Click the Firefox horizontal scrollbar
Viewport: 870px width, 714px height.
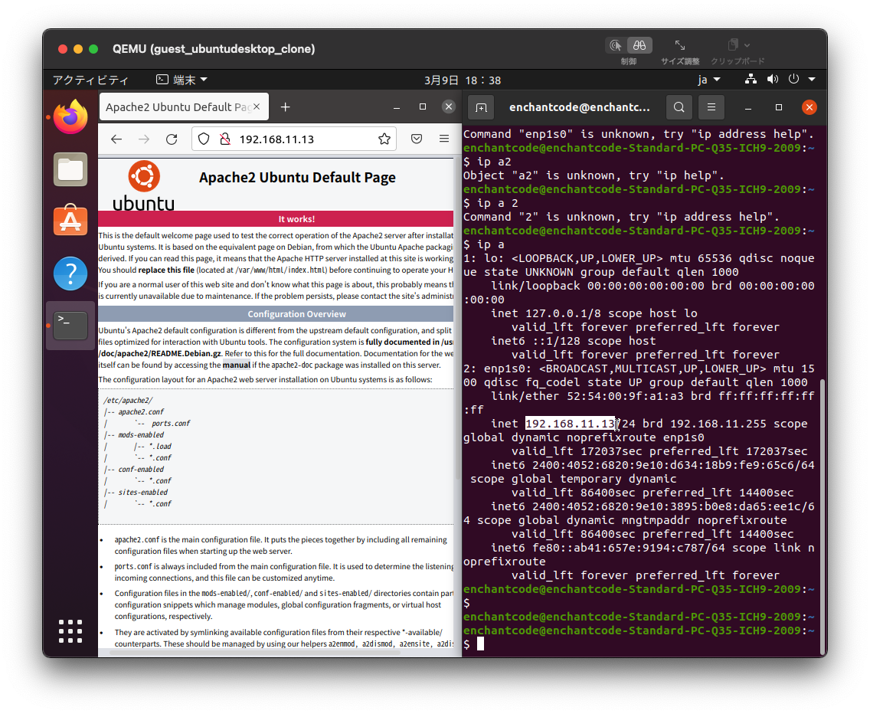(255, 653)
